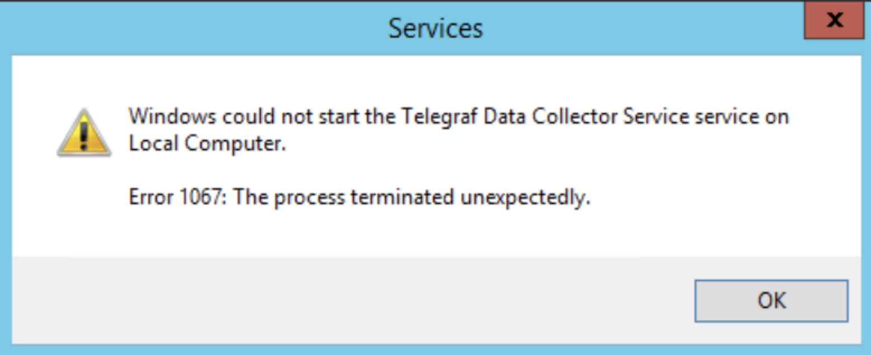
Task: Click the word "unexpectedly" in the error line
Action: pyautogui.click(x=525, y=198)
